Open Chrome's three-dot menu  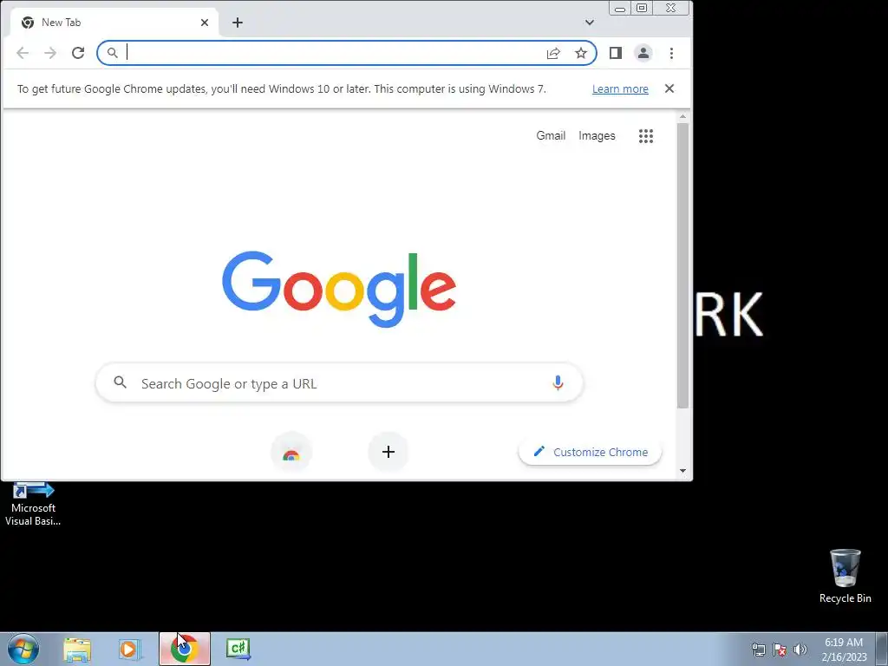(672, 53)
